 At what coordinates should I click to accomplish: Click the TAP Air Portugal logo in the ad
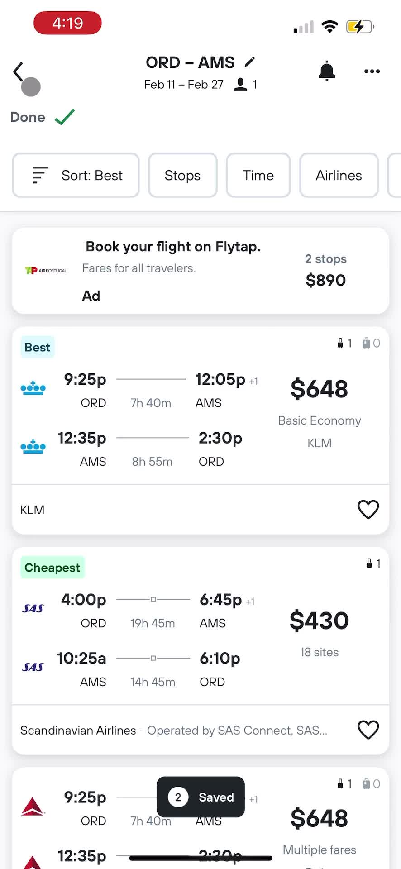pyautogui.click(x=45, y=270)
